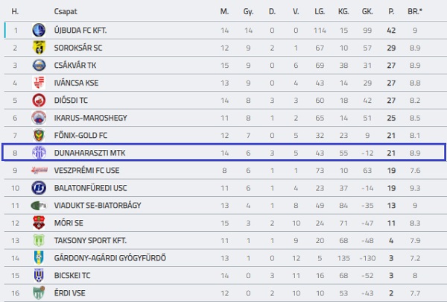Click the Újbuda FC Kft. team crest

(x=39, y=30)
